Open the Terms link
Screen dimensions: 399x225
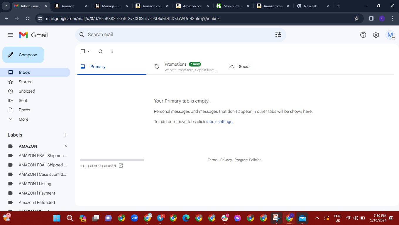click(213, 160)
